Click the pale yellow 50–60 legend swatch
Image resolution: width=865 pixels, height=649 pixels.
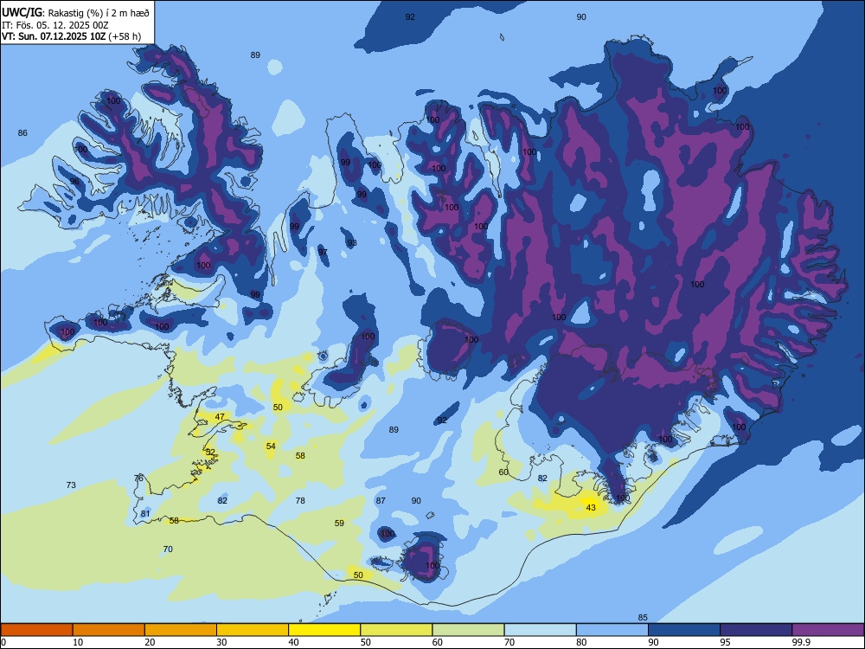point(396,630)
